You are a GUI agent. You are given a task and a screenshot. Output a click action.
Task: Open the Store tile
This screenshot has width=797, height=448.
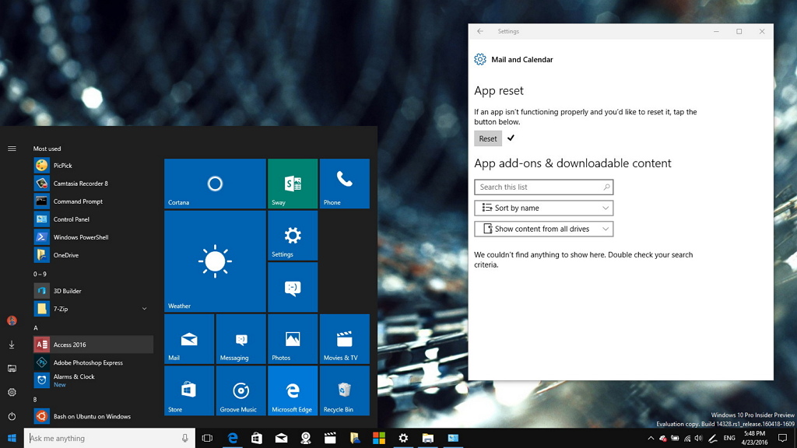click(x=189, y=390)
